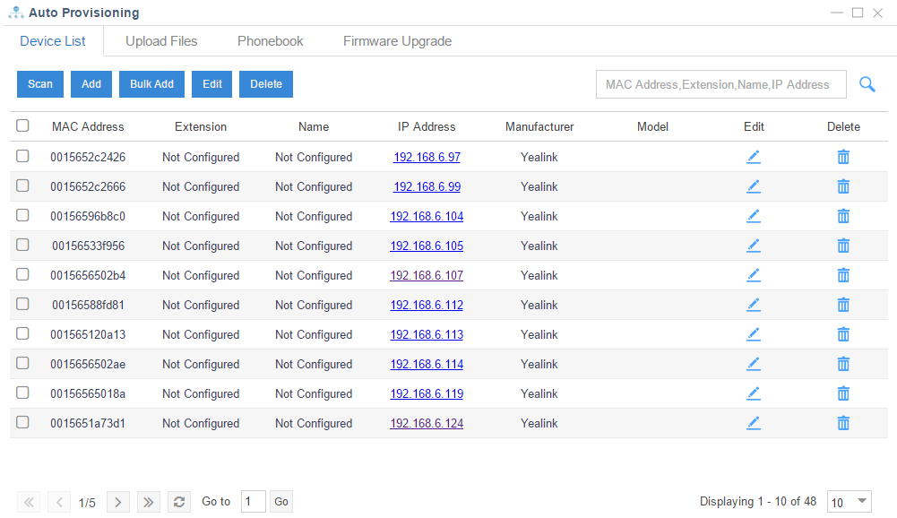Delete device 0015652c2666 using the trash icon
Image resolution: width=897 pixels, height=518 pixels.
coord(843,186)
